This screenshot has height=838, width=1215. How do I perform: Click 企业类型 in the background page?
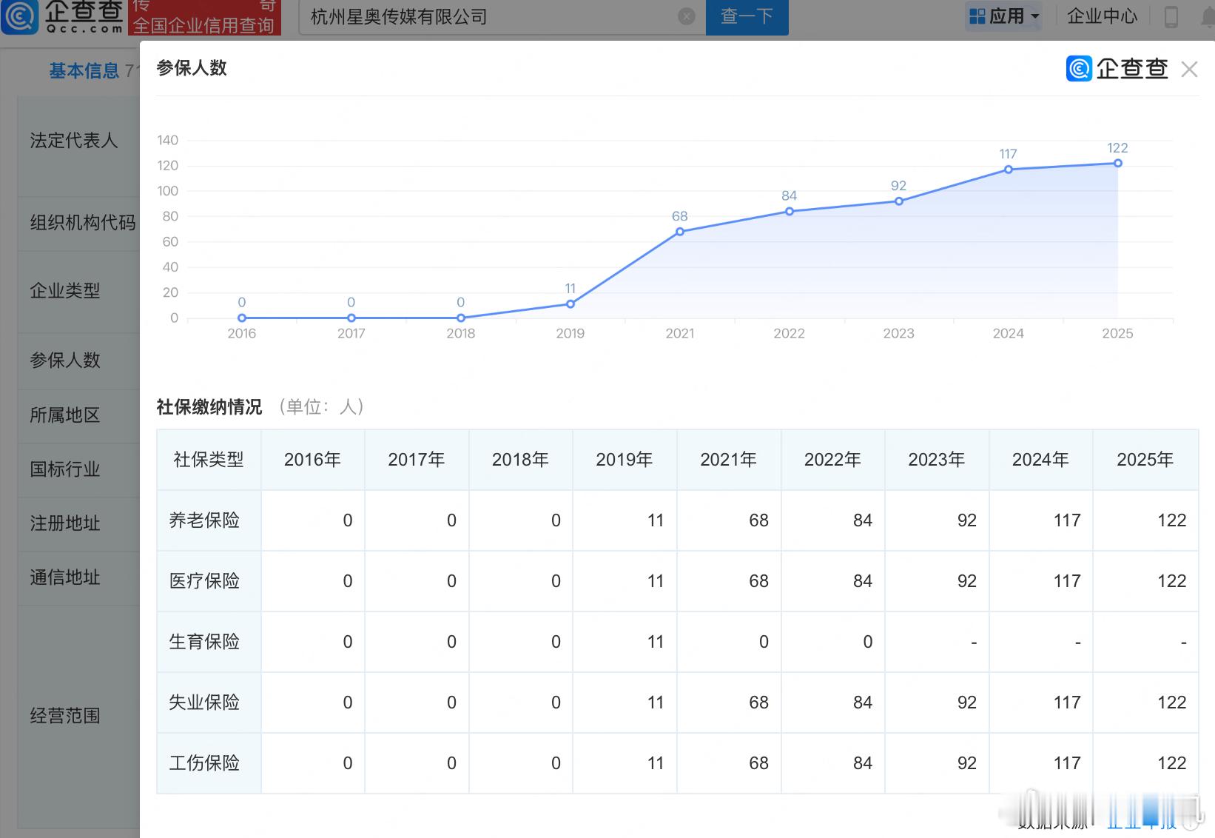65,291
